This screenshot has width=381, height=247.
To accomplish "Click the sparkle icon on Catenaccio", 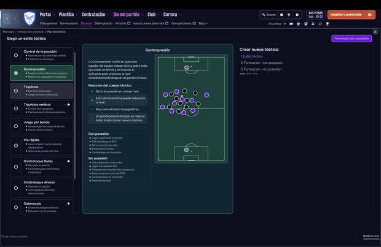I will 69,203.
